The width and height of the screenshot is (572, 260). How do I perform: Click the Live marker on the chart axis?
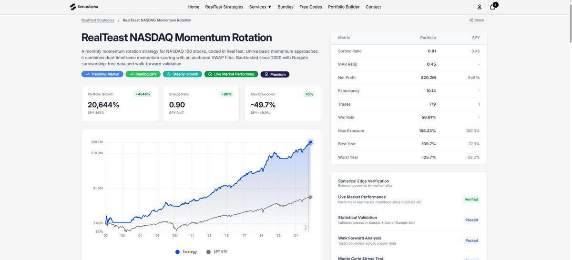coord(306,228)
